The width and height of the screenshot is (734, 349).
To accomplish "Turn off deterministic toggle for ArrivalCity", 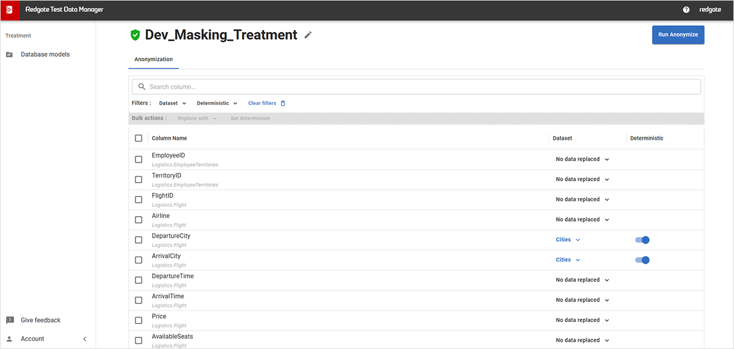I will tap(642, 260).
